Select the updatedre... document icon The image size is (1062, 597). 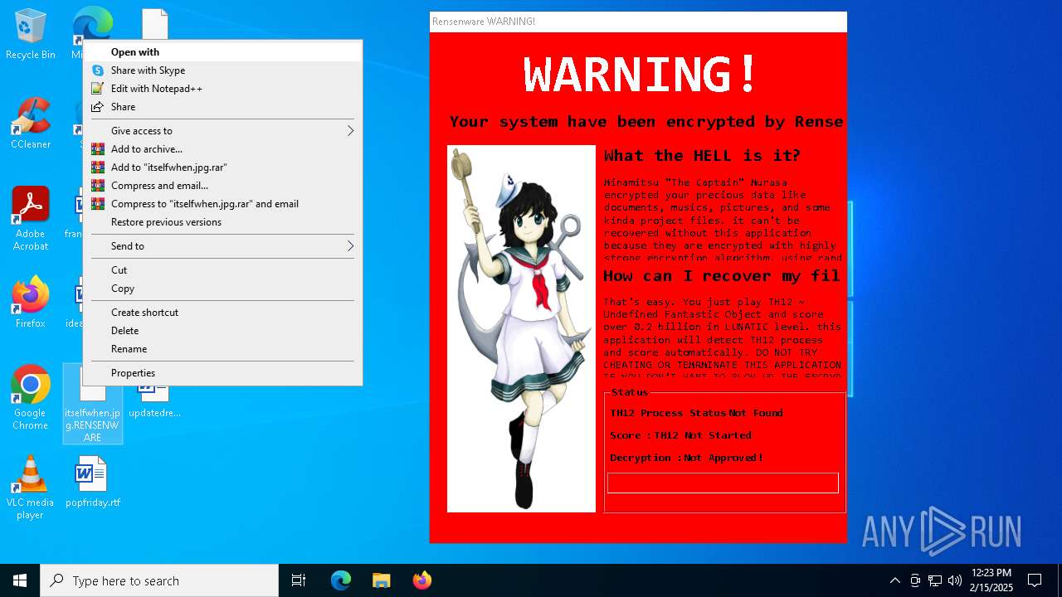coord(154,398)
